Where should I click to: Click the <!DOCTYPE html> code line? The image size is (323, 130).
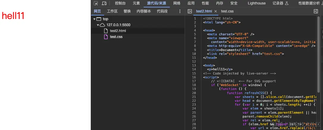pyautogui.click(x=218, y=18)
